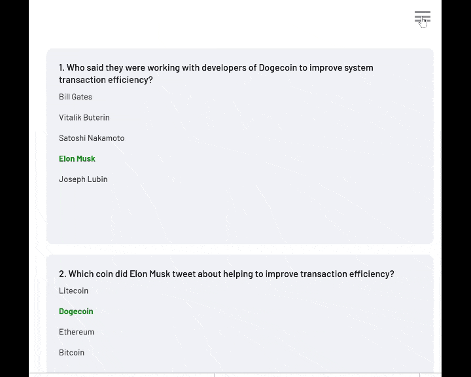The height and width of the screenshot is (377, 471).
Task: Click 'transaction efficiency?' in question 1's second line
Action: [106, 80]
